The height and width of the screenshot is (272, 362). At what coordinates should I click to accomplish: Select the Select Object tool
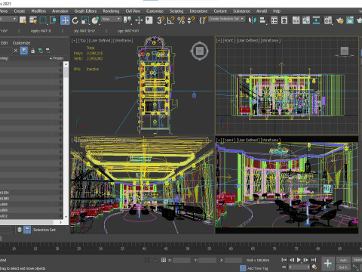[23, 20]
